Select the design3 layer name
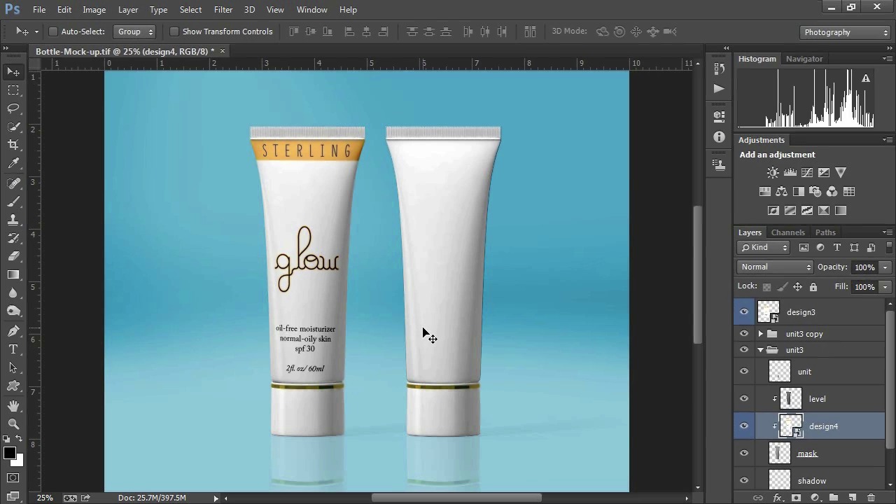This screenshot has height=504, width=896. pyautogui.click(x=801, y=312)
